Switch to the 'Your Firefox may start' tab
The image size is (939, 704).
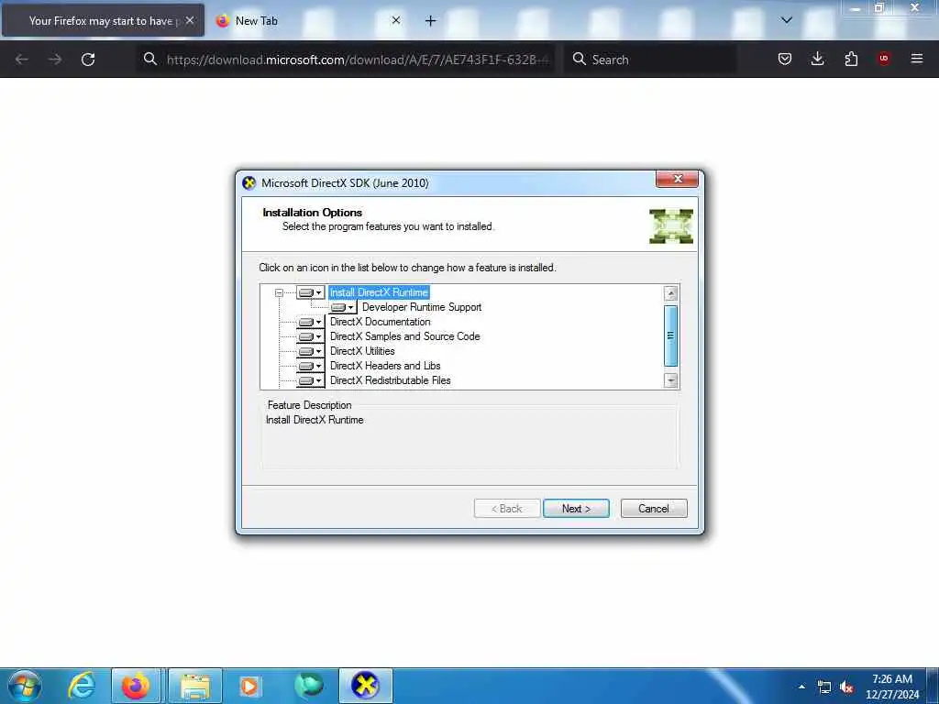pyautogui.click(x=103, y=20)
